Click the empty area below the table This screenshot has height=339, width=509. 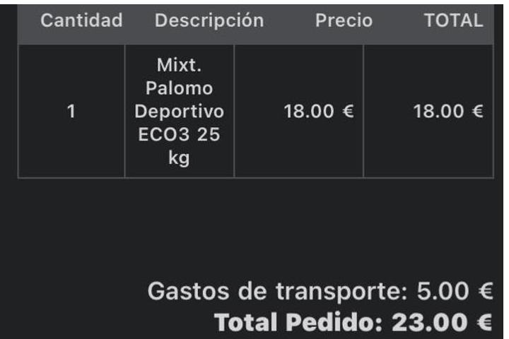point(253,227)
